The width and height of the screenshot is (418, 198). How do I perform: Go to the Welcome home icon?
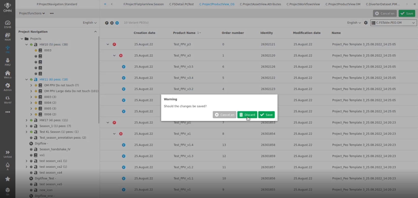tap(8, 74)
